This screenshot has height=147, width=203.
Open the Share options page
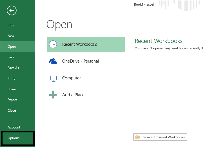12,89
